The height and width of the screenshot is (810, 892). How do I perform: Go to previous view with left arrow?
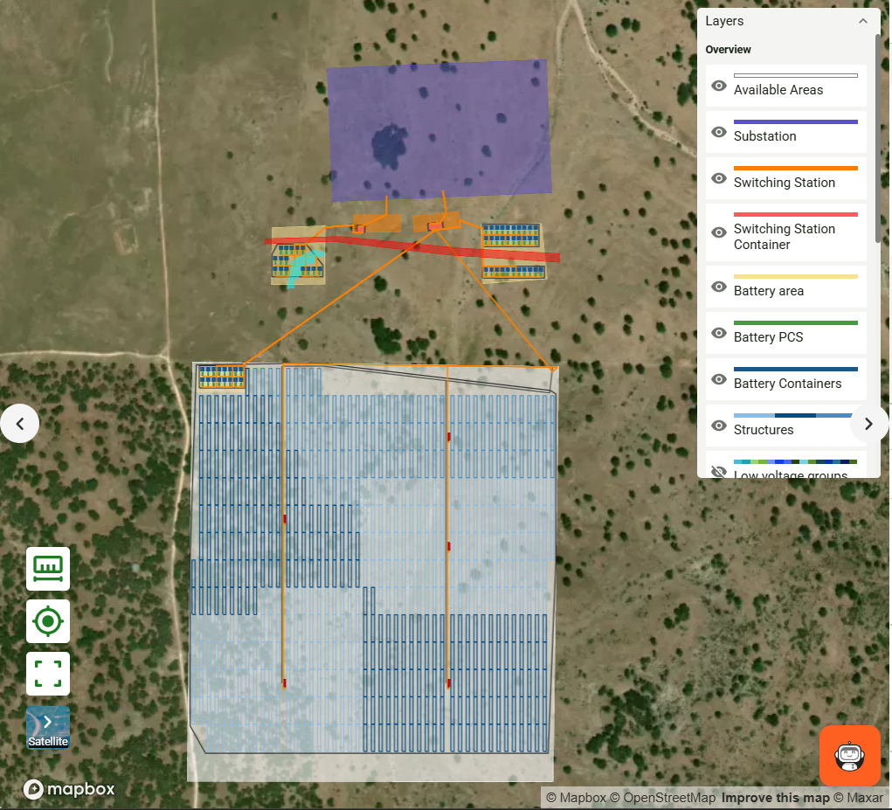[20, 424]
